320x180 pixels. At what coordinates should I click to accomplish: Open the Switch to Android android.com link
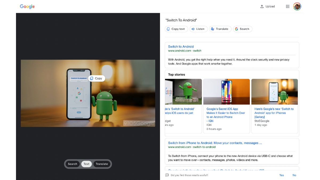[181, 46]
